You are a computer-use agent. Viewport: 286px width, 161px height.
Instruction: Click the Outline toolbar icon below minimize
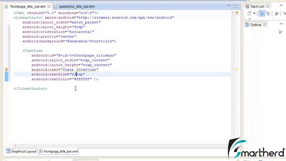point(281,32)
